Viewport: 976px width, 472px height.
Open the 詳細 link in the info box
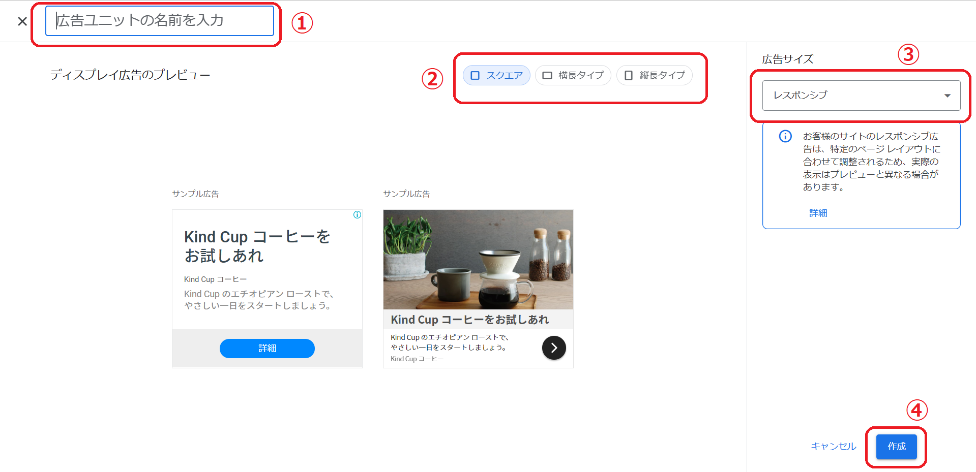818,213
